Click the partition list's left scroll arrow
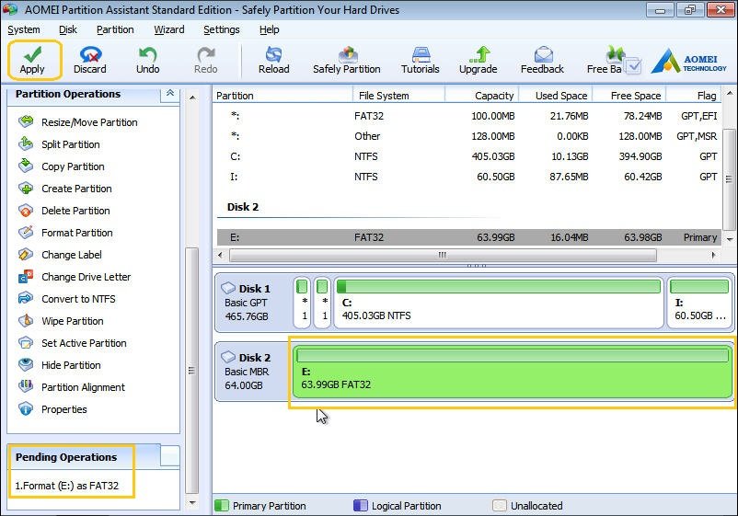Screen dimensions: 738x516 click(220, 256)
